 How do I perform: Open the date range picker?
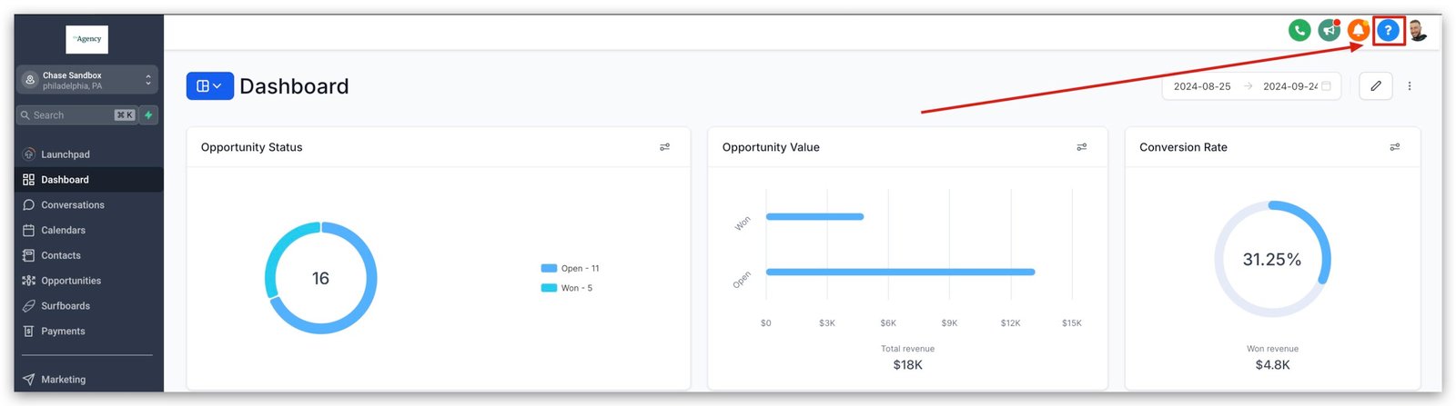1250,86
